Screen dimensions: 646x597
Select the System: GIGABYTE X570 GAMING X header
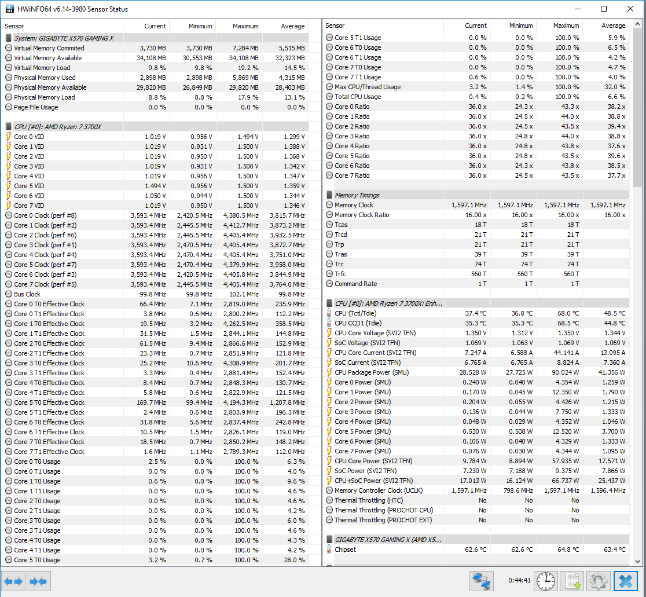point(64,38)
